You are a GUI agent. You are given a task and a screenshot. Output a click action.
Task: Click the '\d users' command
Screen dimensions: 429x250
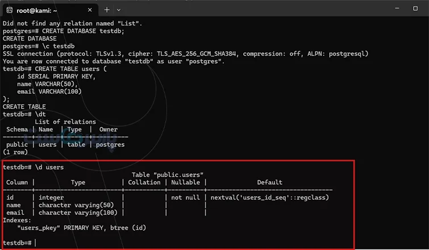coord(49,167)
